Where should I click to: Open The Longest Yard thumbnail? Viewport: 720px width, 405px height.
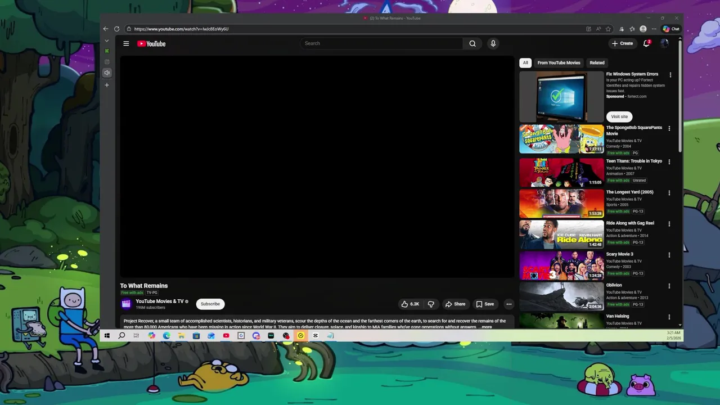[561, 203]
